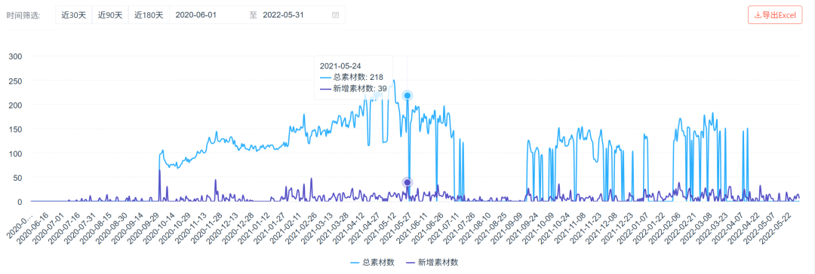The width and height of the screenshot is (815, 274).
Task: Export data with 导出Excel button
Action: [775, 15]
